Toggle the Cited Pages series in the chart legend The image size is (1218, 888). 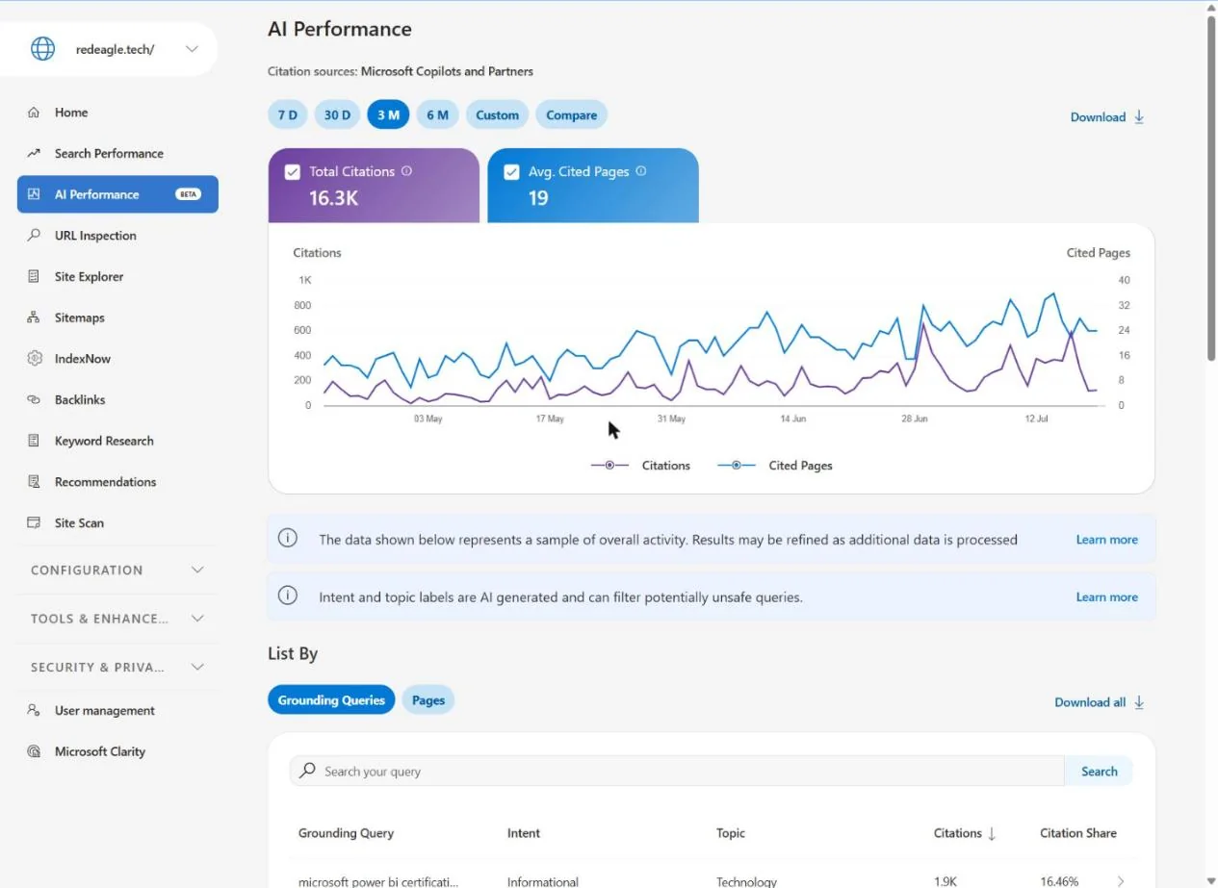pyautogui.click(x=775, y=466)
